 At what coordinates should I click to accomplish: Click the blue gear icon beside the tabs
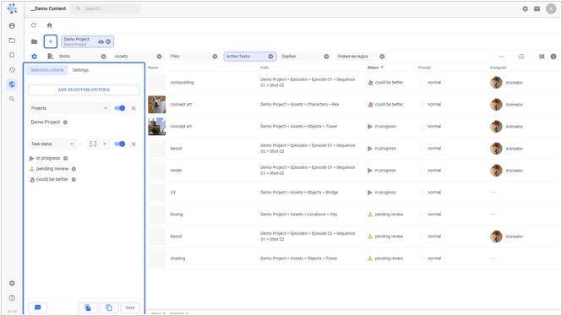pyautogui.click(x=34, y=57)
